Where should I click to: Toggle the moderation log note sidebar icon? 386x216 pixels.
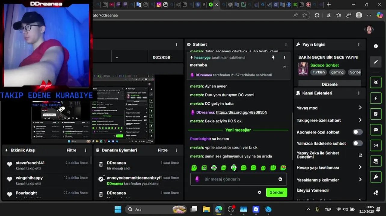376,114
